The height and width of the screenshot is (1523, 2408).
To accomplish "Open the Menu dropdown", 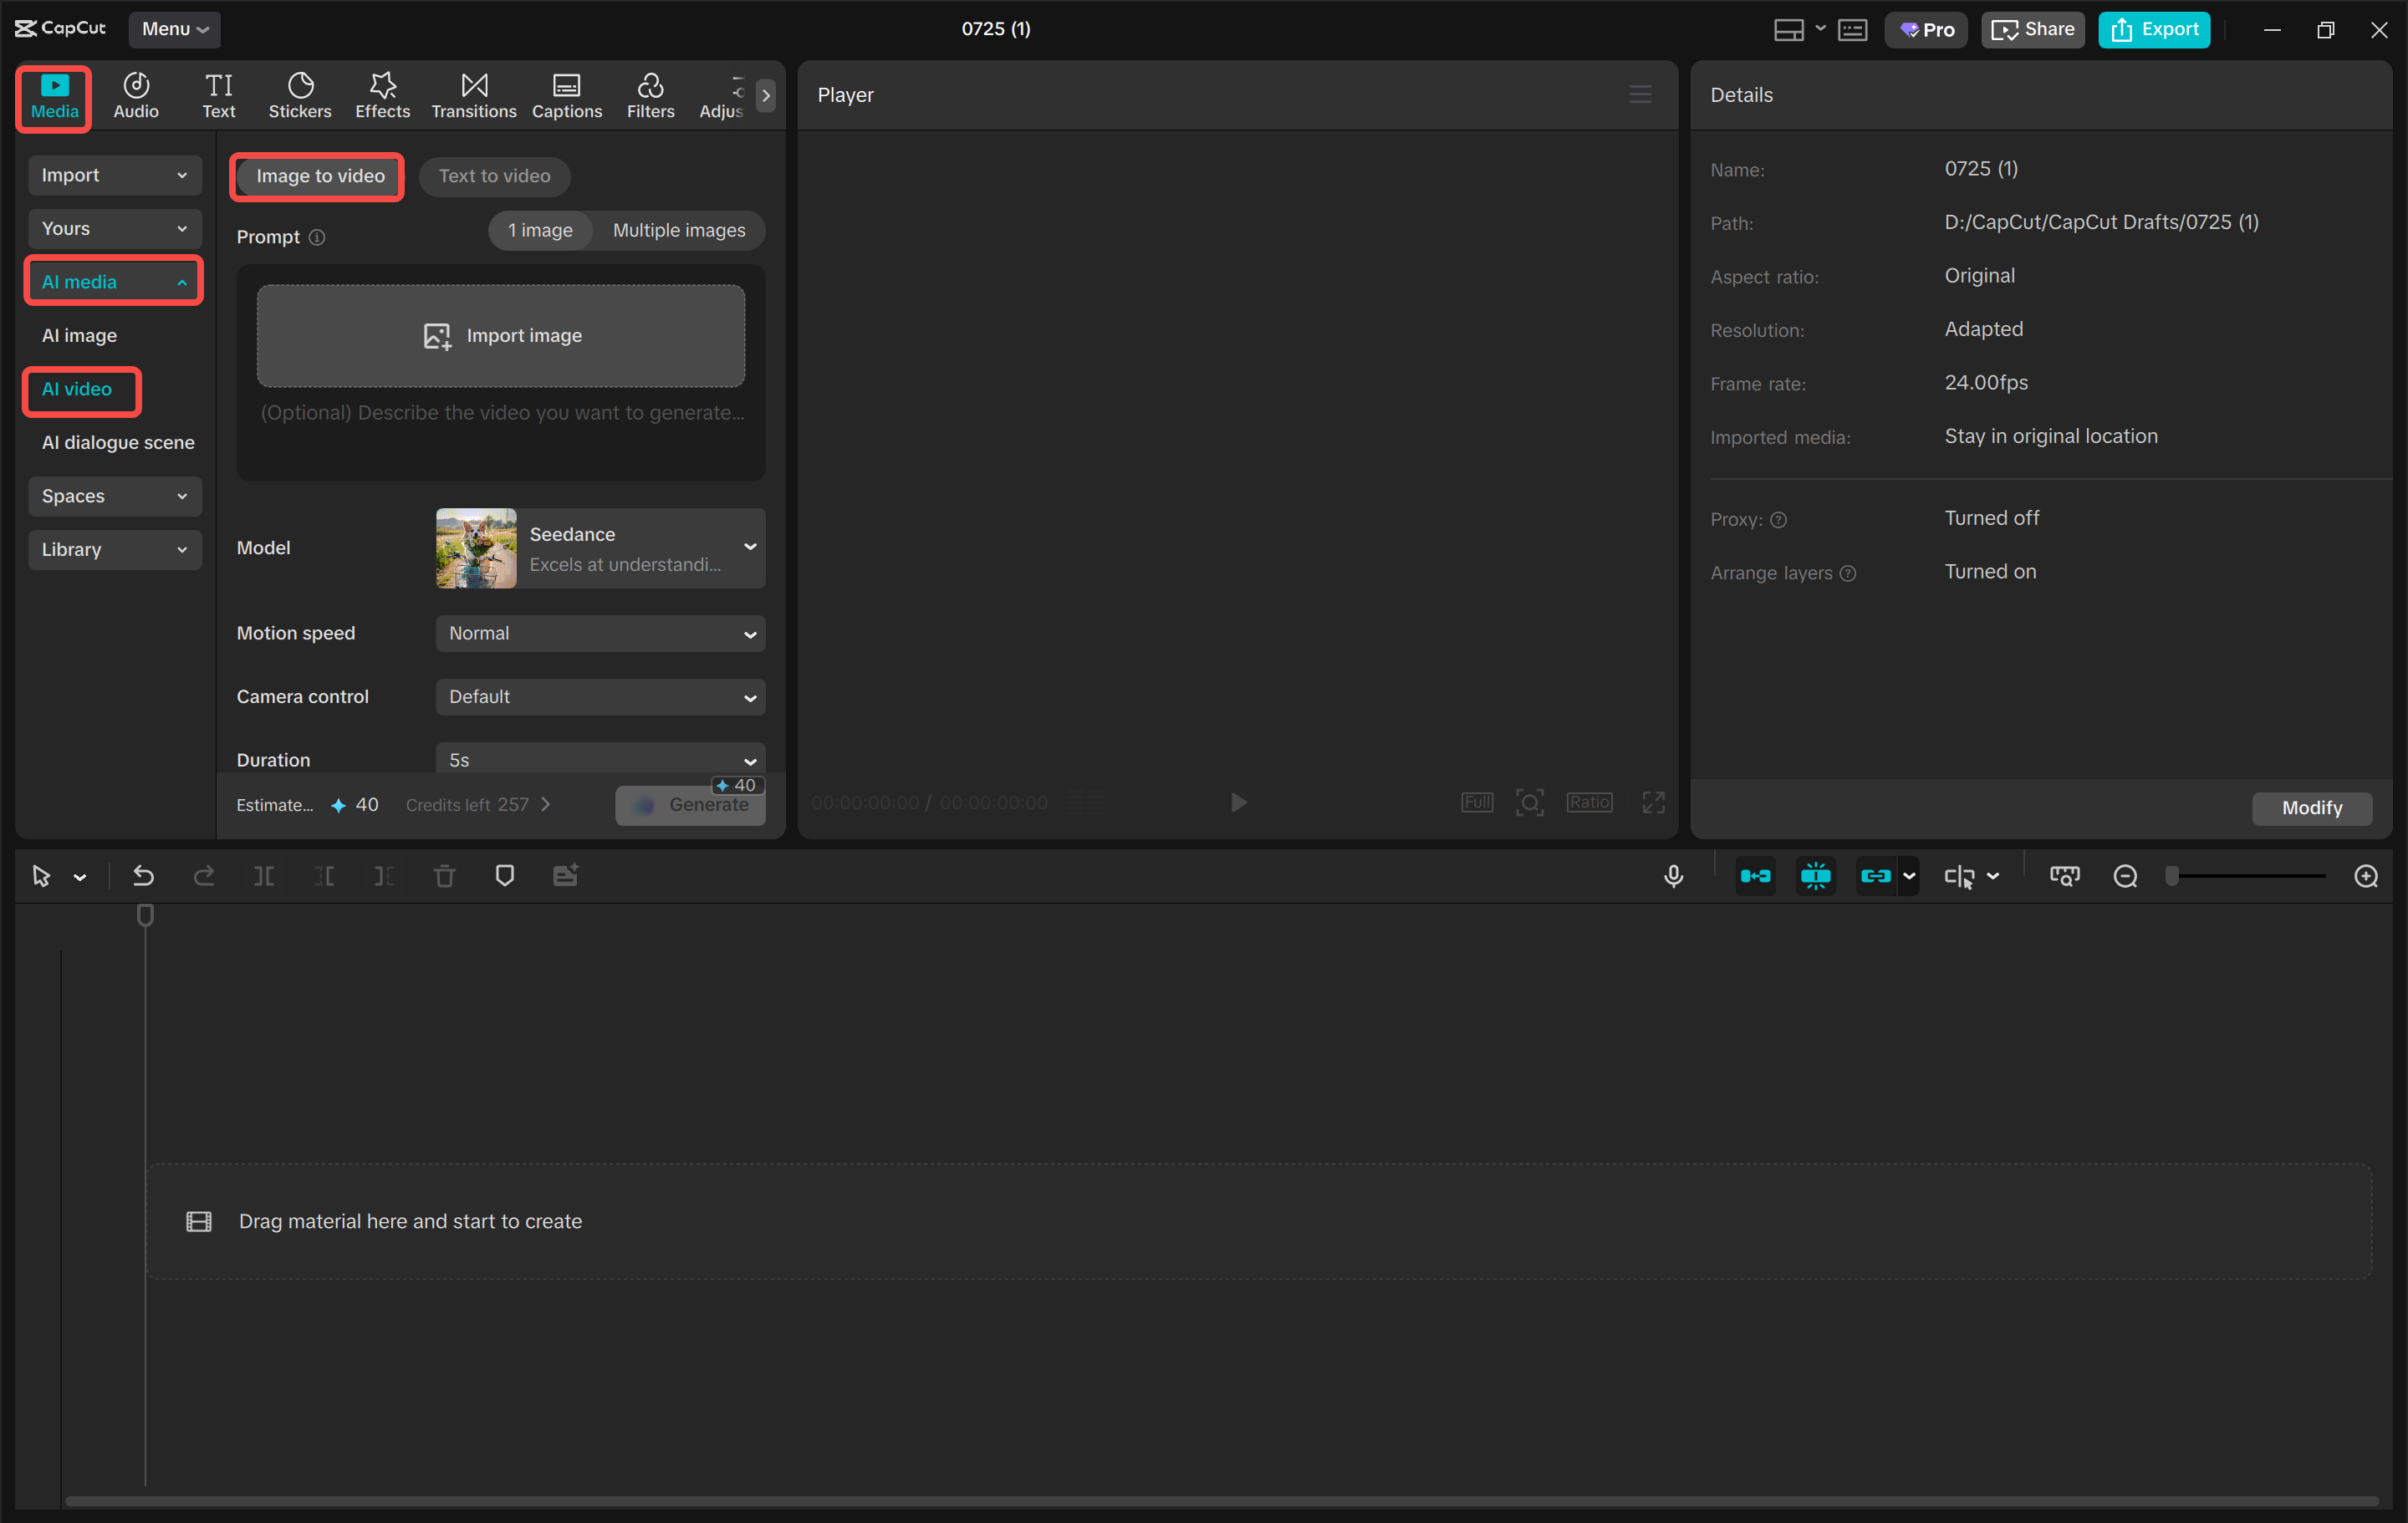I will click(x=174, y=29).
